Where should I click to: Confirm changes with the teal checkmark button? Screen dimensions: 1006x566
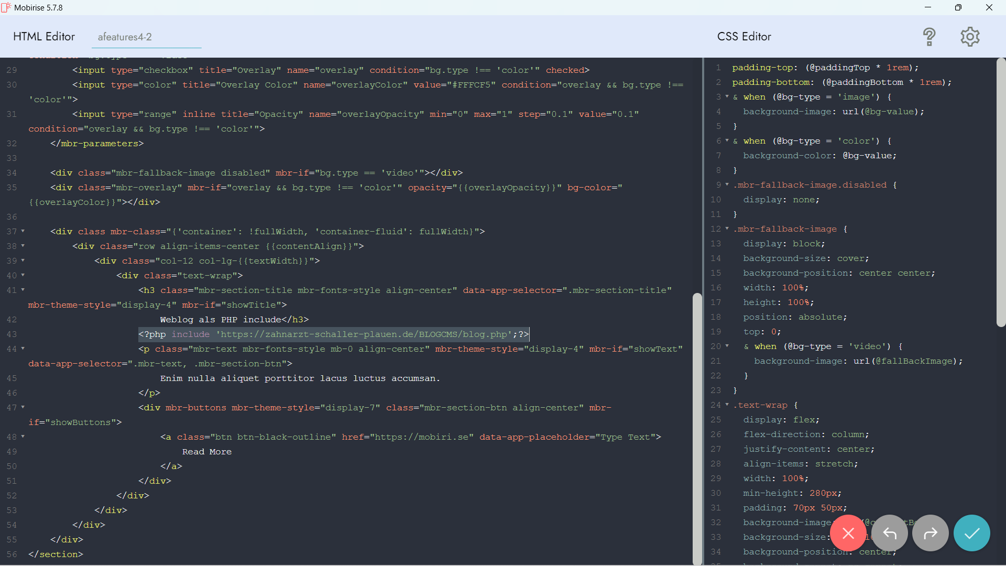(971, 533)
